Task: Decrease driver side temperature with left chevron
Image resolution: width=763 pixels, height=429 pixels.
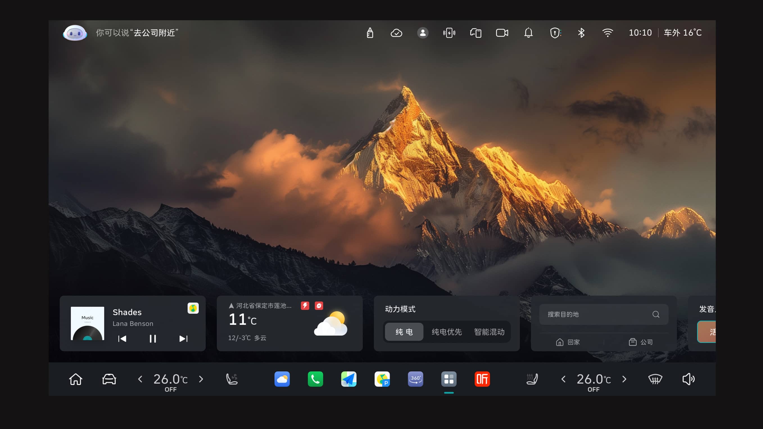Action: point(140,379)
